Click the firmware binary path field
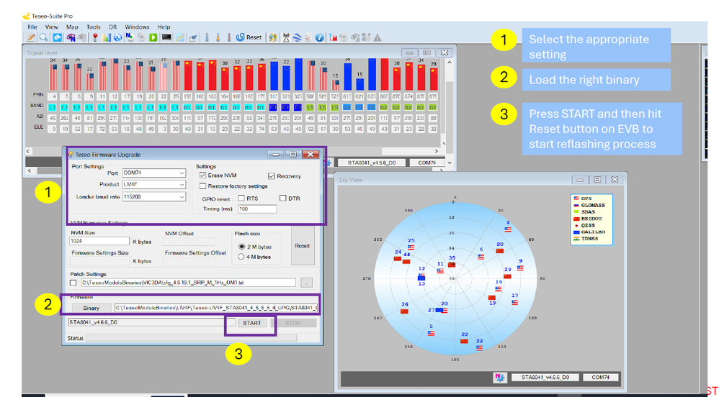 (x=216, y=308)
